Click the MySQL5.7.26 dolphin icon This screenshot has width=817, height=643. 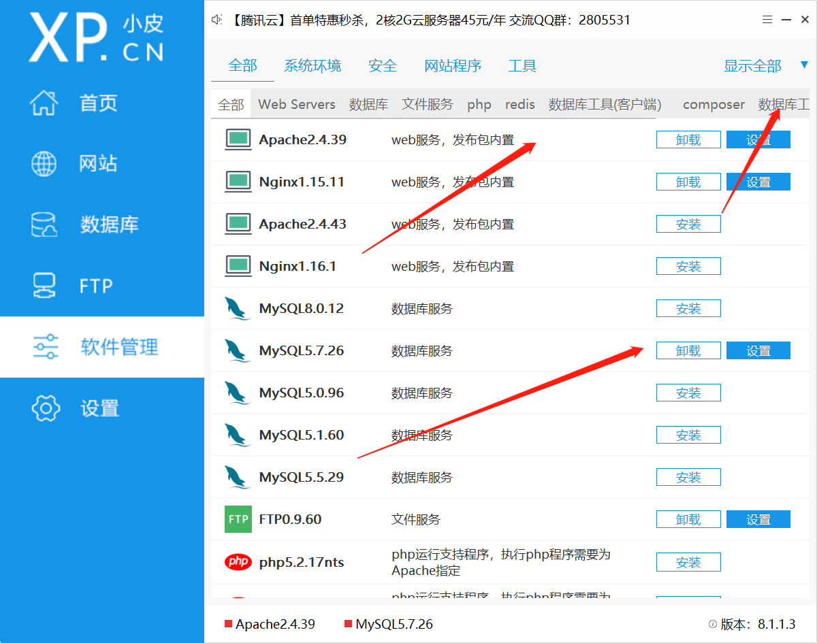[x=238, y=350]
